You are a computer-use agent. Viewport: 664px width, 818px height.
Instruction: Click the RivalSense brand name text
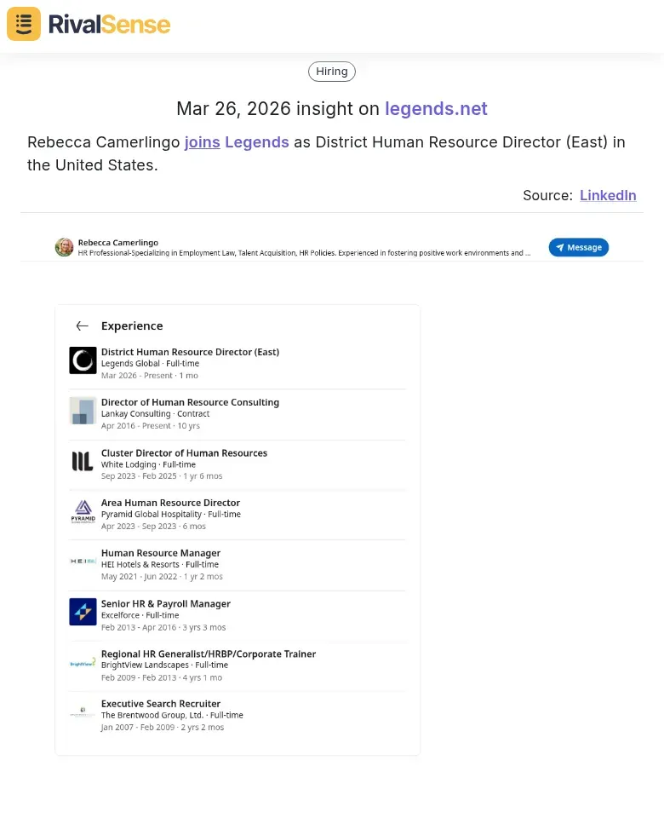click(109, 24)
